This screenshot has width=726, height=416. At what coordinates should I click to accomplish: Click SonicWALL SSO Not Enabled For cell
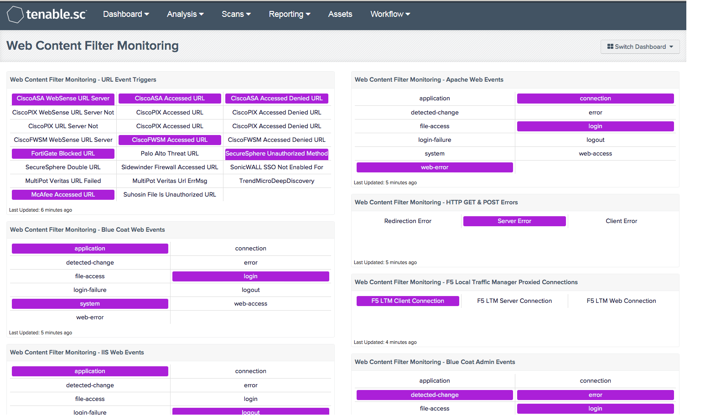coord(277,167)
